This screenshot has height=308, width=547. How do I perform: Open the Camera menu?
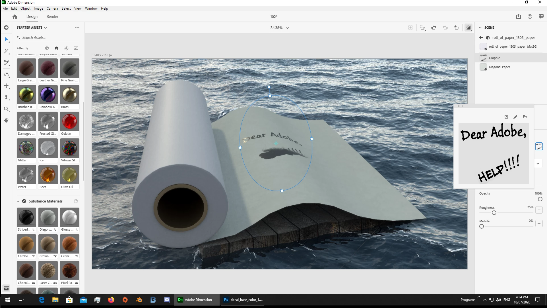pyautogui.click(x=52, y=9)
